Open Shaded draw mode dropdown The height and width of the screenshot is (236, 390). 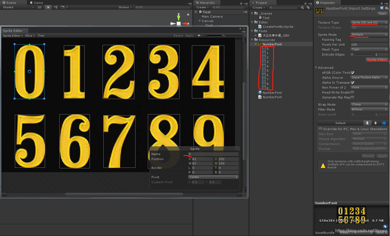[18, 7]
